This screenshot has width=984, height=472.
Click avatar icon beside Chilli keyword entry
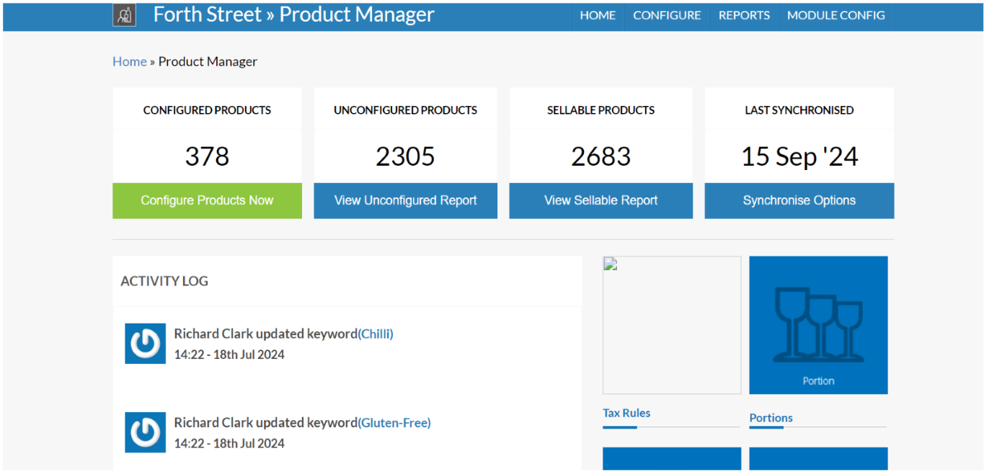145,344
